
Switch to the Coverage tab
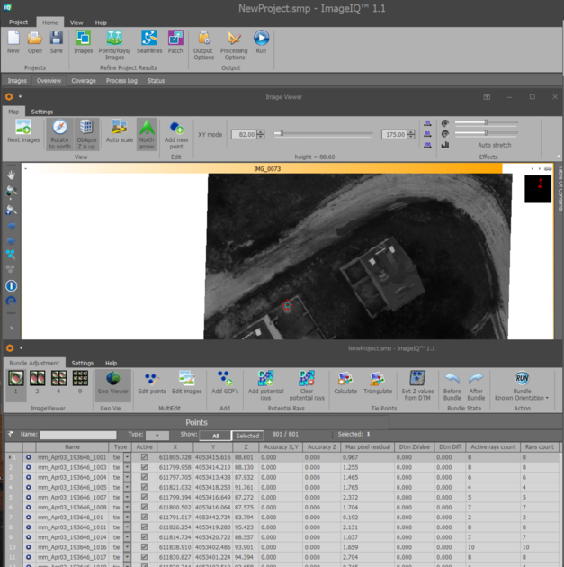pyautogui.click(x=83, y=81)
